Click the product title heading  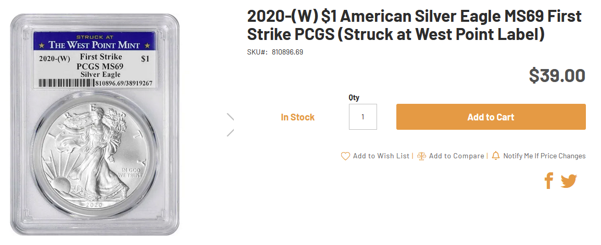[414, 25]
